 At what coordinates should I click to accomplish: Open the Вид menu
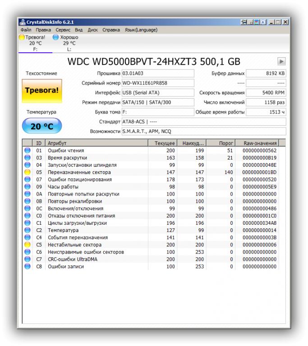(78, 30)
